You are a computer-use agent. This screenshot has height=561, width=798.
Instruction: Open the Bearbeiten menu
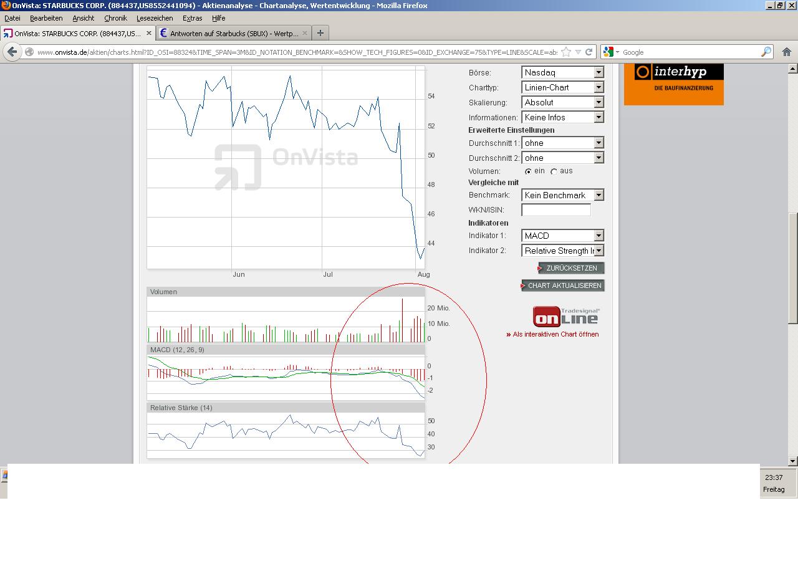(46, 18)
